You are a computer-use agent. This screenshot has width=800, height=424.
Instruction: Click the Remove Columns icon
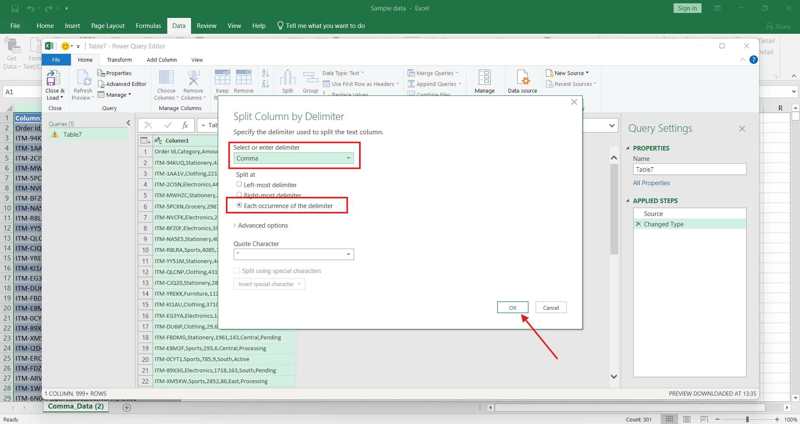(193, 78)
